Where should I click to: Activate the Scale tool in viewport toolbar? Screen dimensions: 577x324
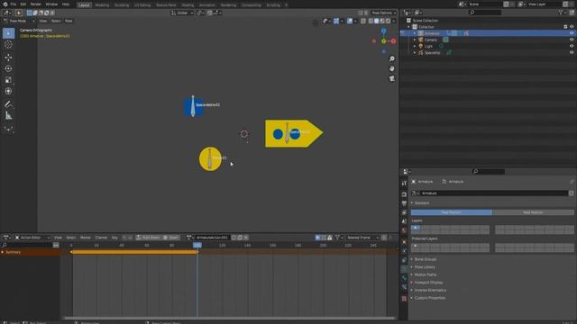pyautogui.click(x=8, y=80)
